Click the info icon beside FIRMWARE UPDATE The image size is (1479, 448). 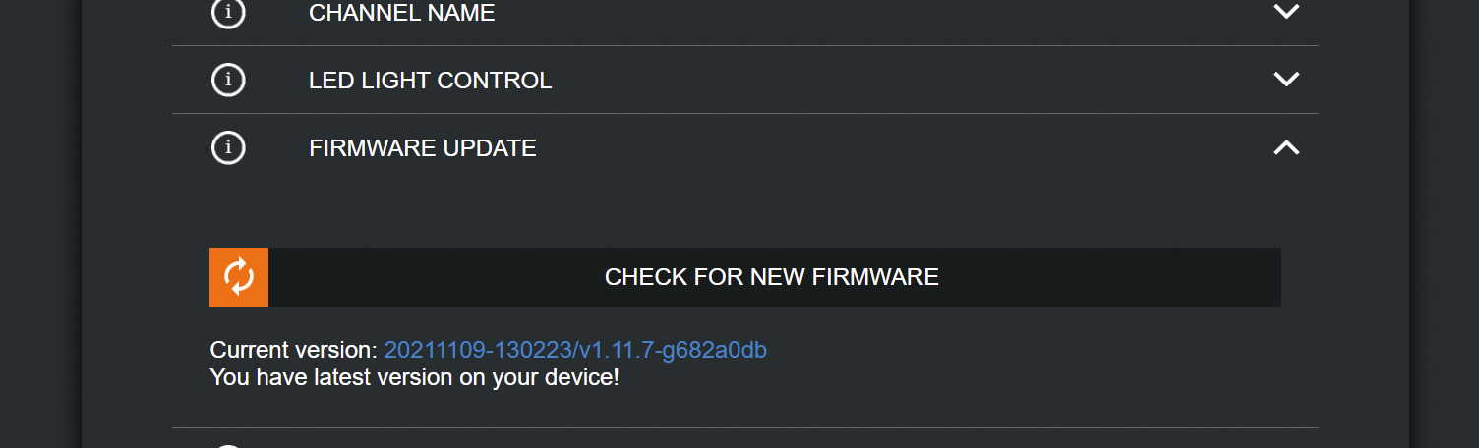pos(228,147)
